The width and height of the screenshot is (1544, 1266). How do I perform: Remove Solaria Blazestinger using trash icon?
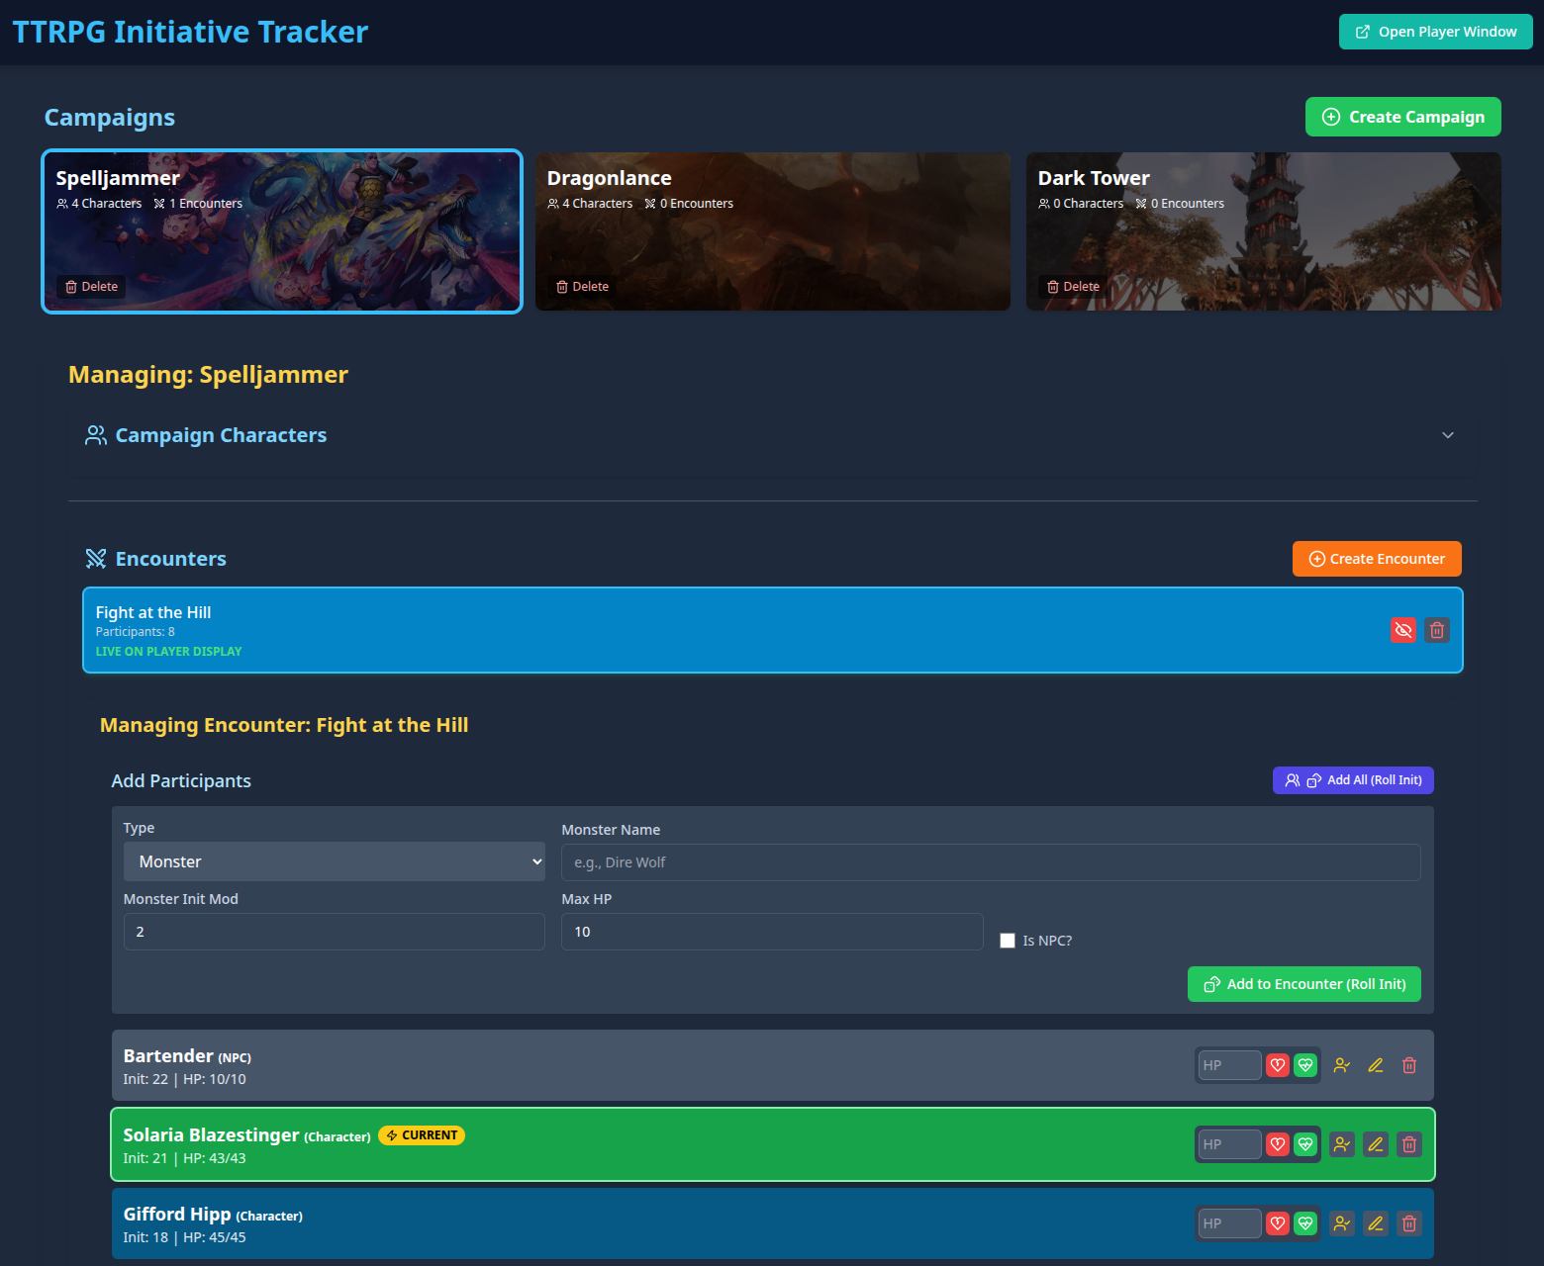pos(1409,1144)
